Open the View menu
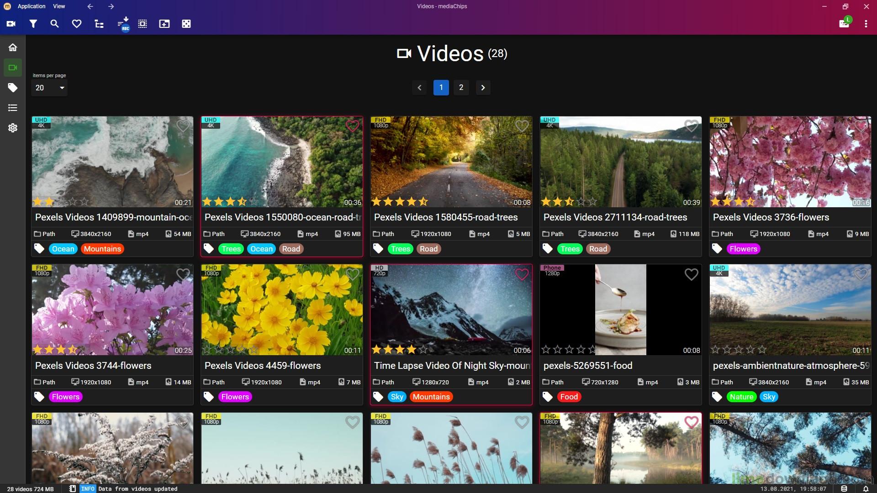The height and width of the screenshot is (493, 877). [x=59, y=6]
